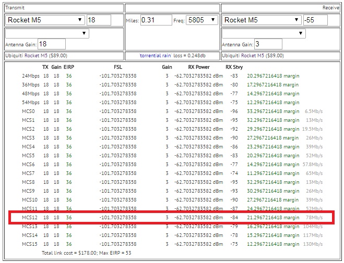Open the empty transmit antenna dropdown

click(x=47, y=33)
